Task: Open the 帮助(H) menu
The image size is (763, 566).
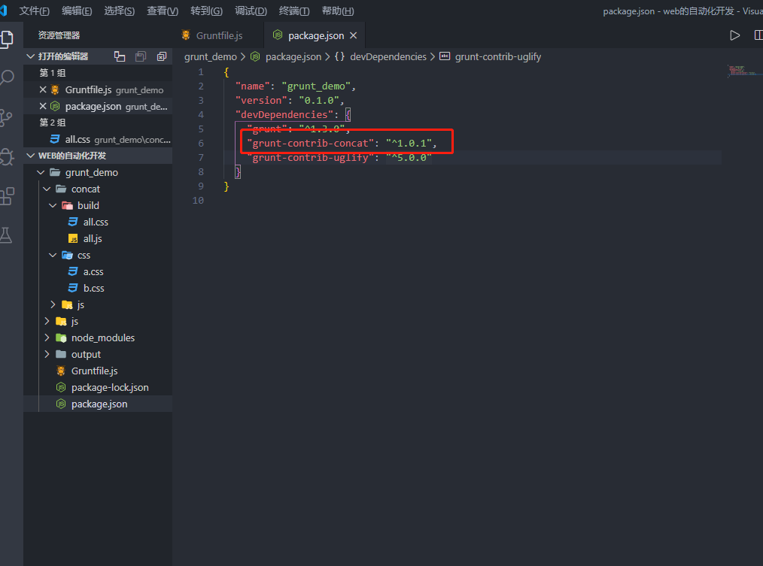Action: [338, 11]
